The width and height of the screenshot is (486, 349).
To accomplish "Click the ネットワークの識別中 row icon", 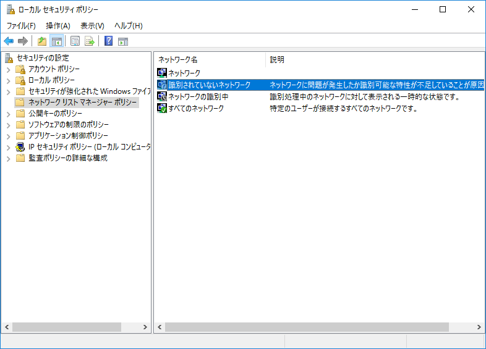I will point(162,96).
